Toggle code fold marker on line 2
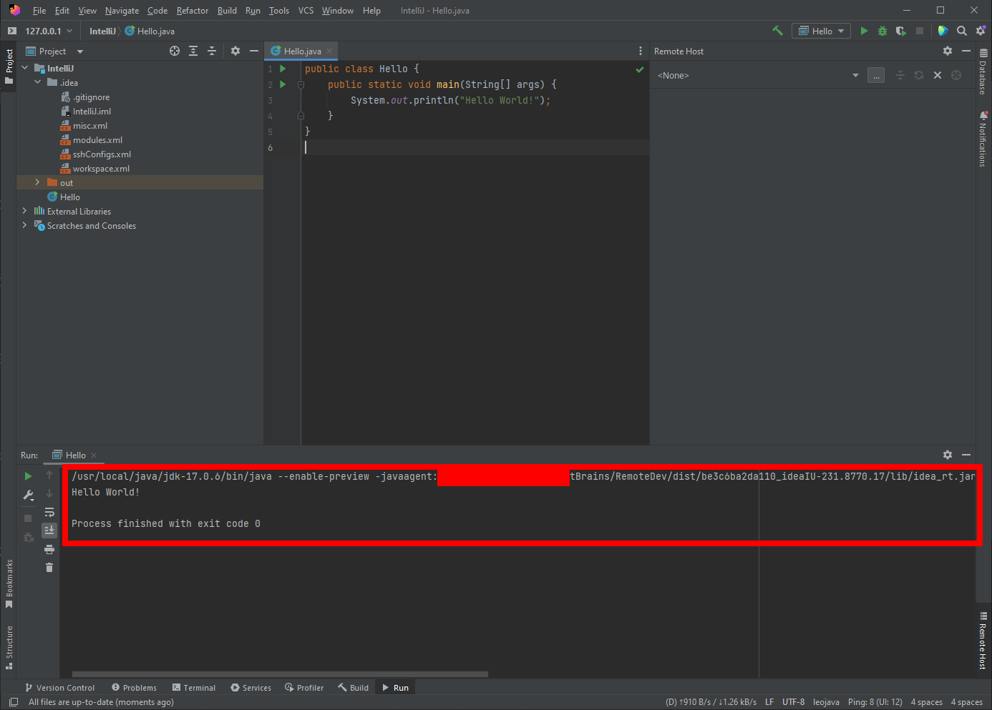992x710 pixels. click(x=301, y=84)
